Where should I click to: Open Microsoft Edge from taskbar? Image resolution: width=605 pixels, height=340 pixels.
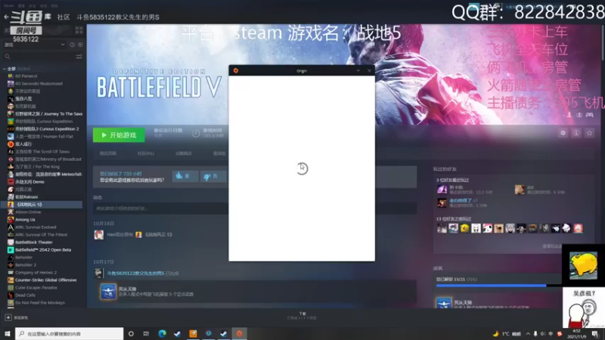tap(162, 333)
